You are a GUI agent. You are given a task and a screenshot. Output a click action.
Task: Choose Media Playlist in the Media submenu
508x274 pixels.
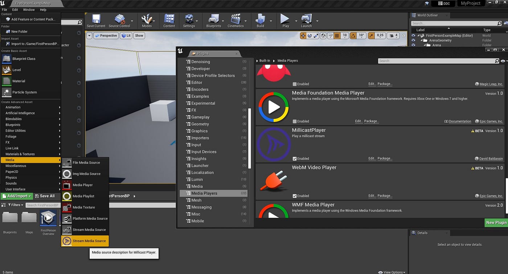pos(85,196)
